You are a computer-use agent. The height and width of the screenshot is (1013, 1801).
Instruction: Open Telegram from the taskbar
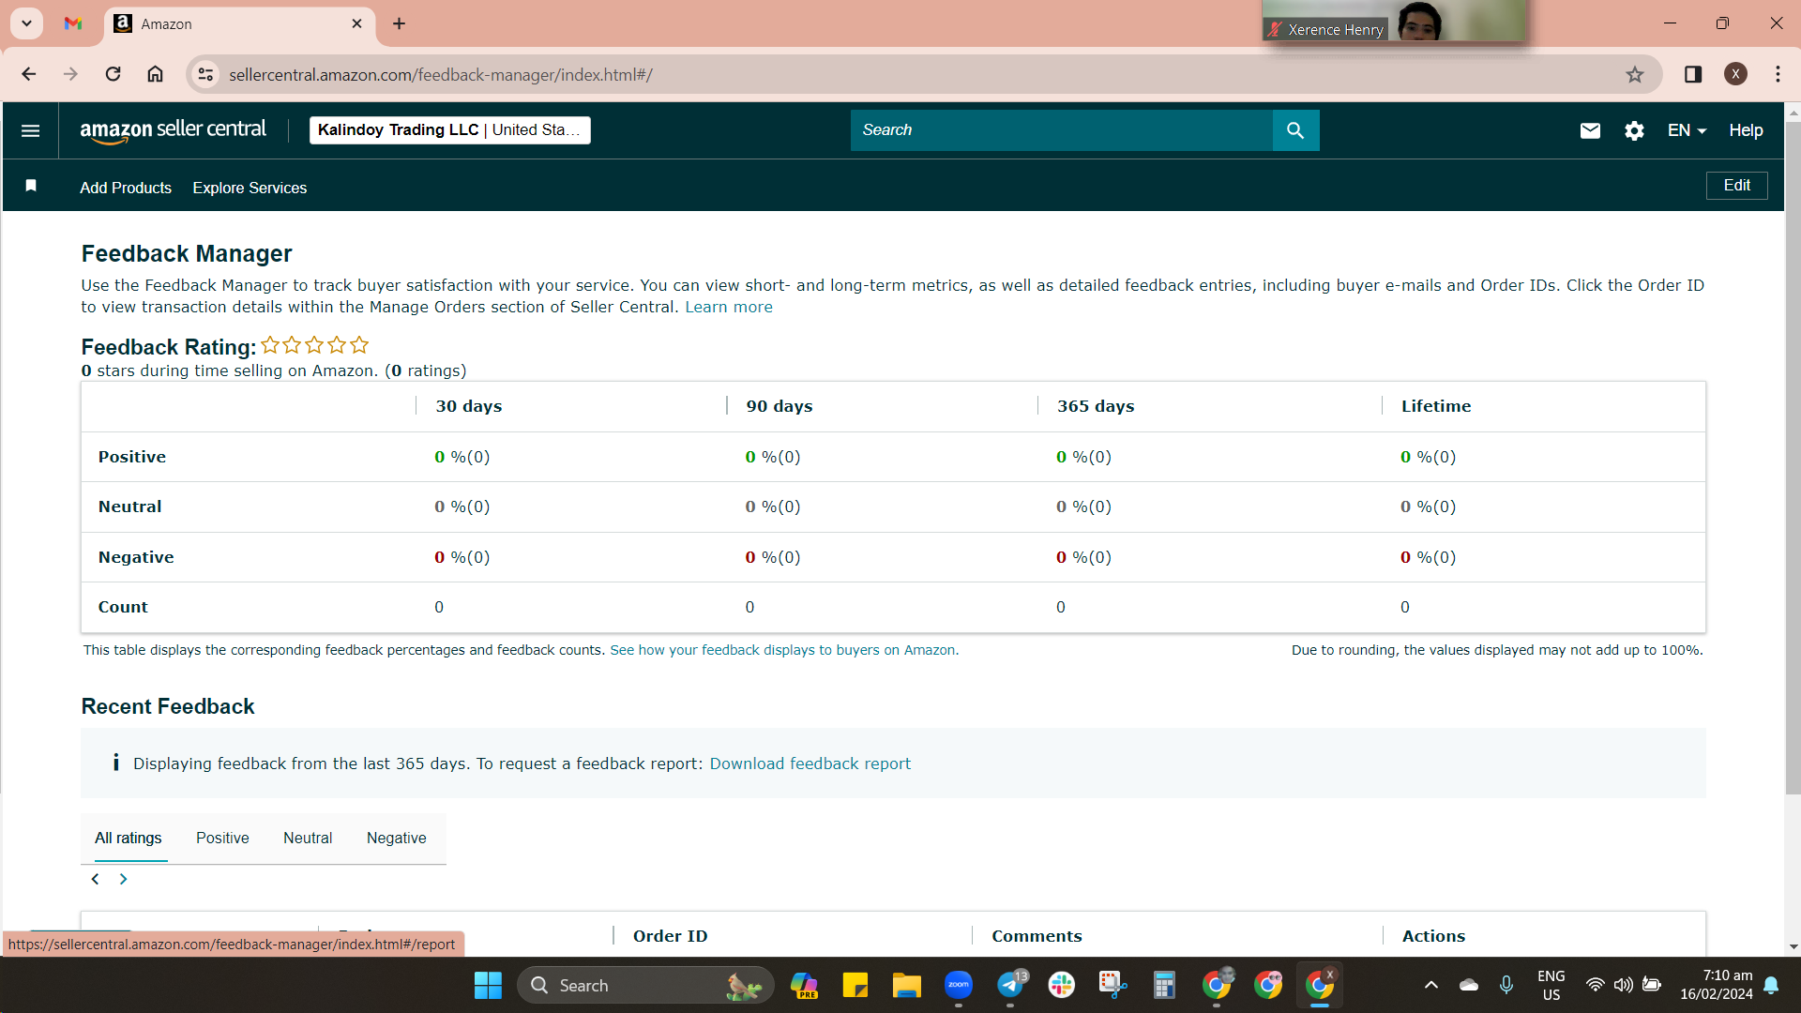1011,985
